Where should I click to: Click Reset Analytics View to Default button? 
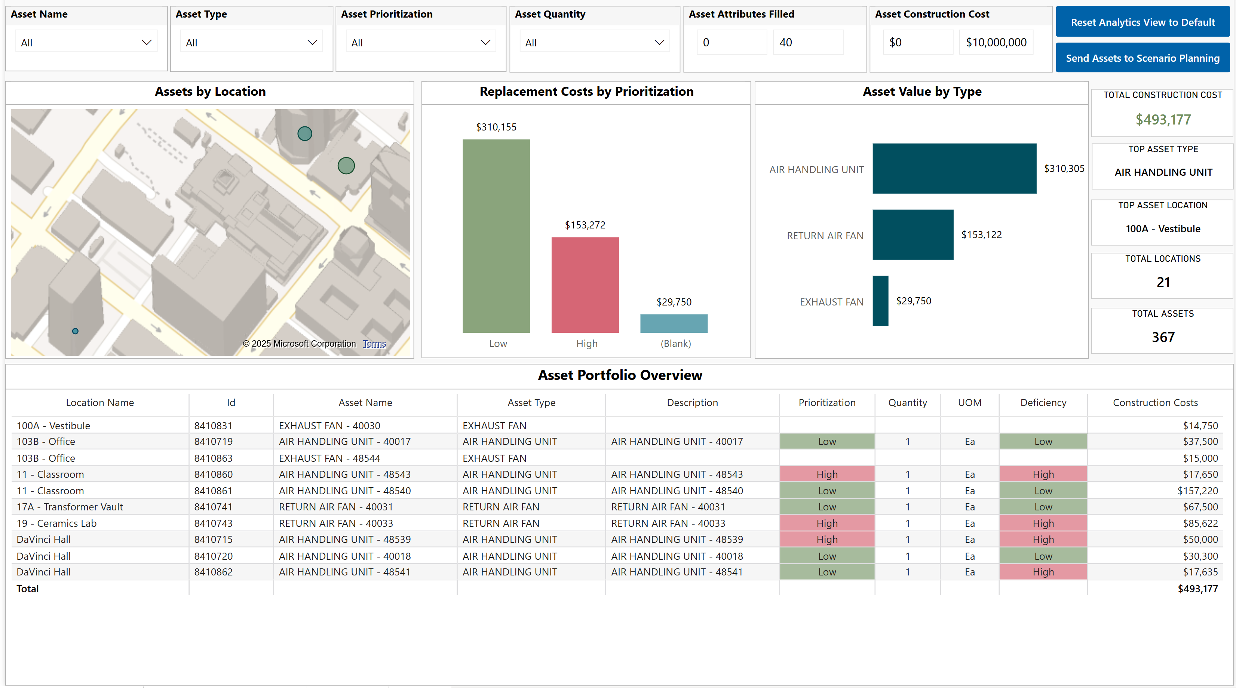[x=1143, y=22]
